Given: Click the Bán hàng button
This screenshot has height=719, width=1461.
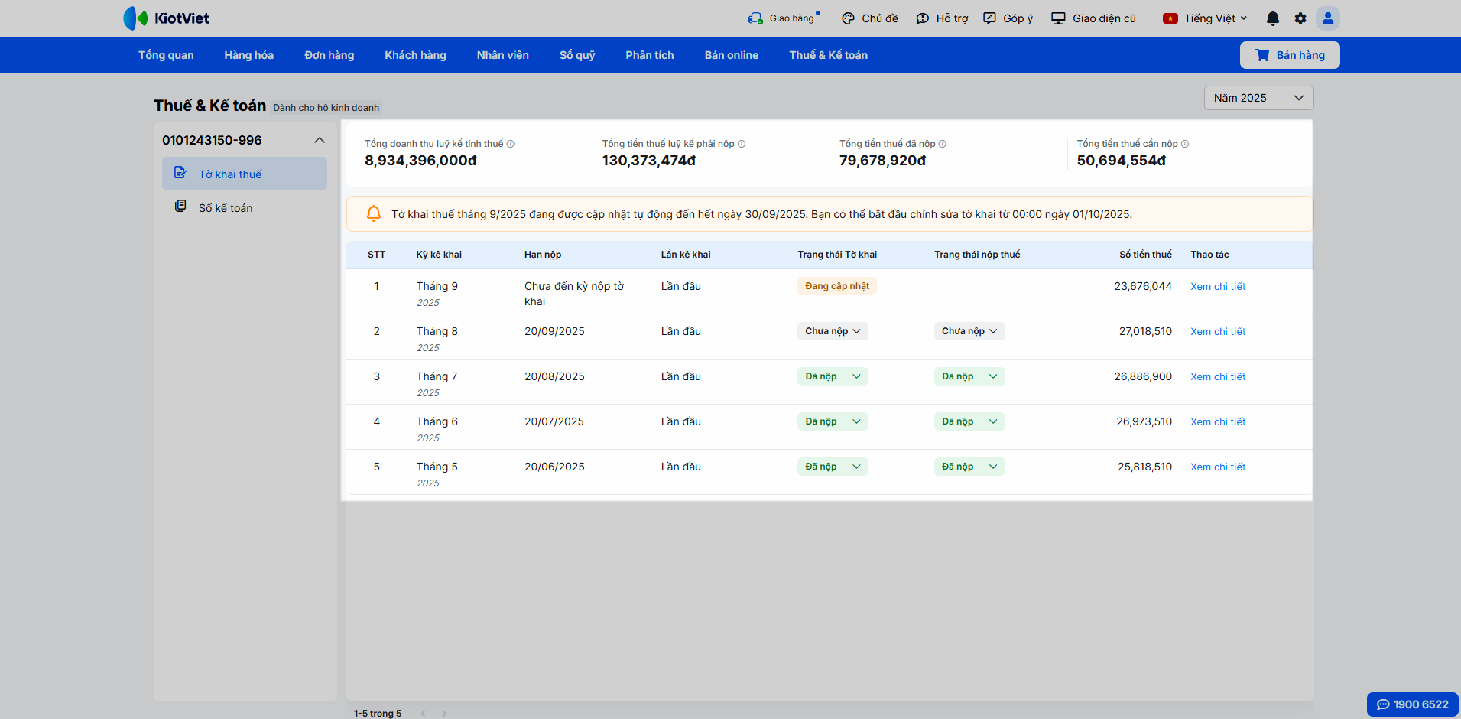Looking at the screenshot, I should (x=1289, y=55).
